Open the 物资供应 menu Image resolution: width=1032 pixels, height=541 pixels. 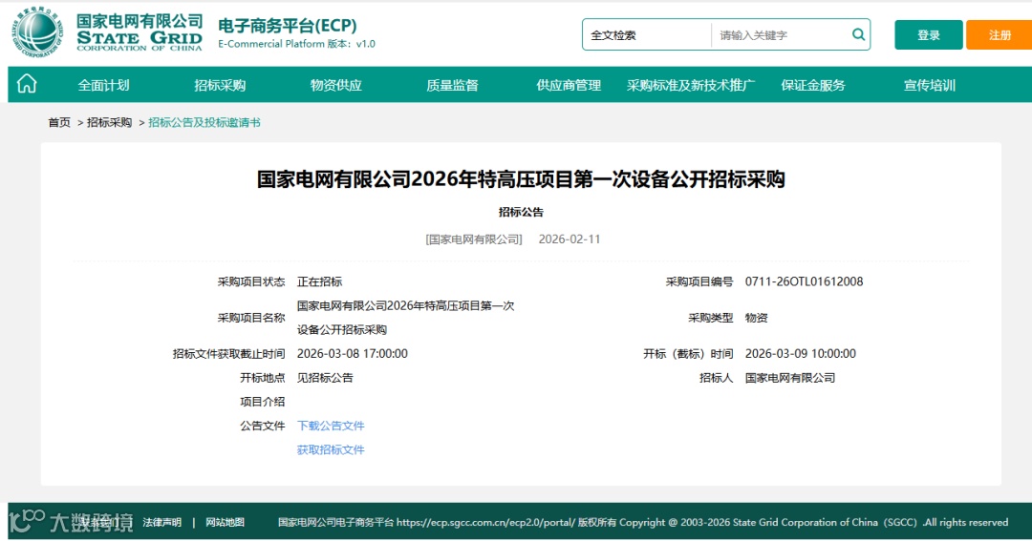coord(336,85)
